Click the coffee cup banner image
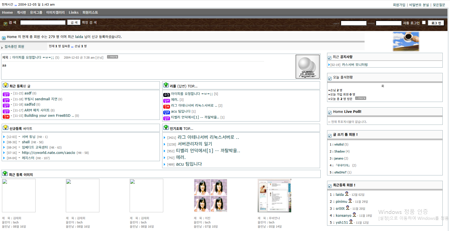 tap(406, 41)
